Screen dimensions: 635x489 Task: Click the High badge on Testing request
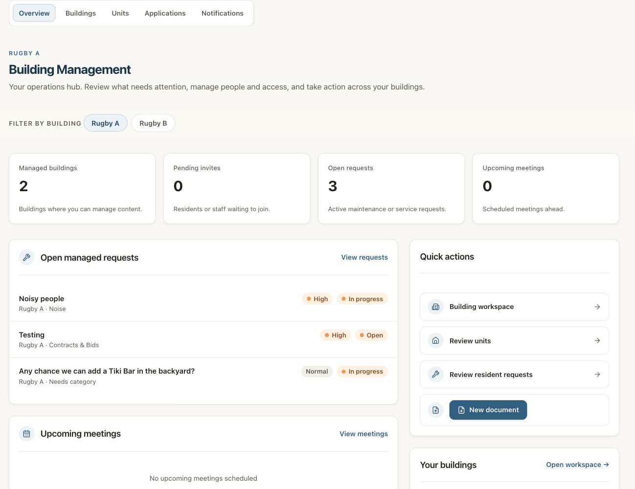[336, 335]
